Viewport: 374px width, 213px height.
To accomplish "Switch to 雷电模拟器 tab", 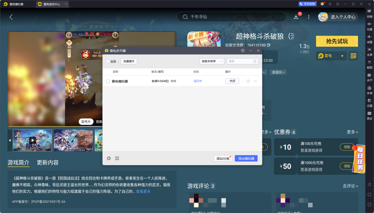I will pyautogui.click(x=17, y=4).
